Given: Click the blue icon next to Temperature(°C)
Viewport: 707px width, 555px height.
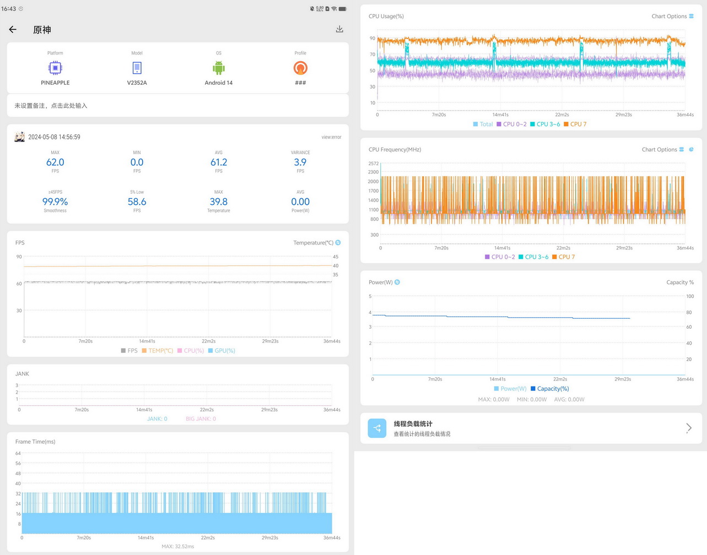Looking at the screenshot, I should pos(338,242).
